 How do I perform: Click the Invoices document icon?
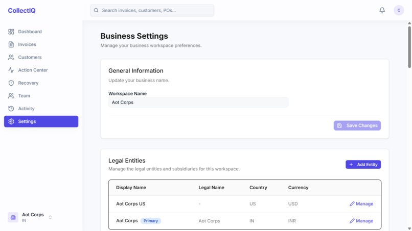point(11,44)
